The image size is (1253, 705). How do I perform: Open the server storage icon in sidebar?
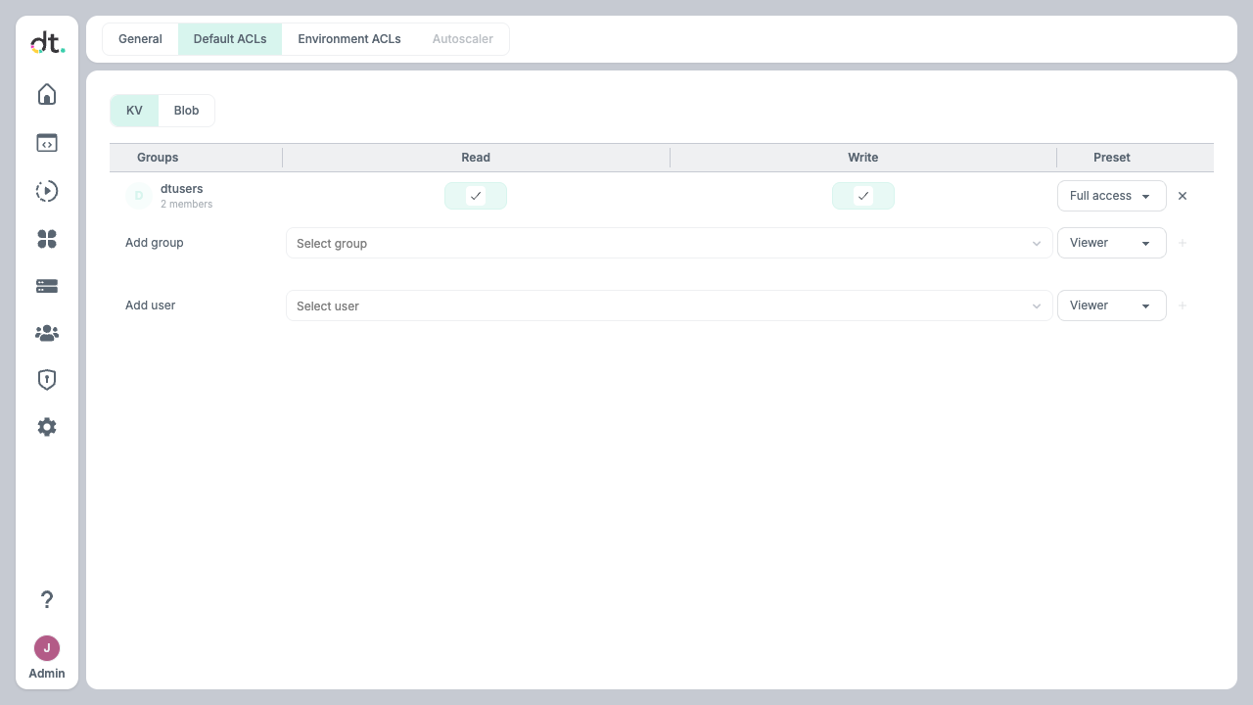[x=47, y=286]
